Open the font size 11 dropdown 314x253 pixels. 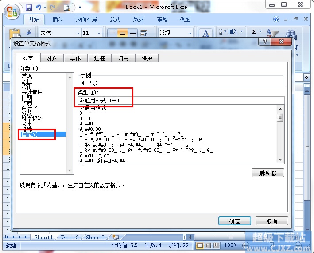point(99,33)
